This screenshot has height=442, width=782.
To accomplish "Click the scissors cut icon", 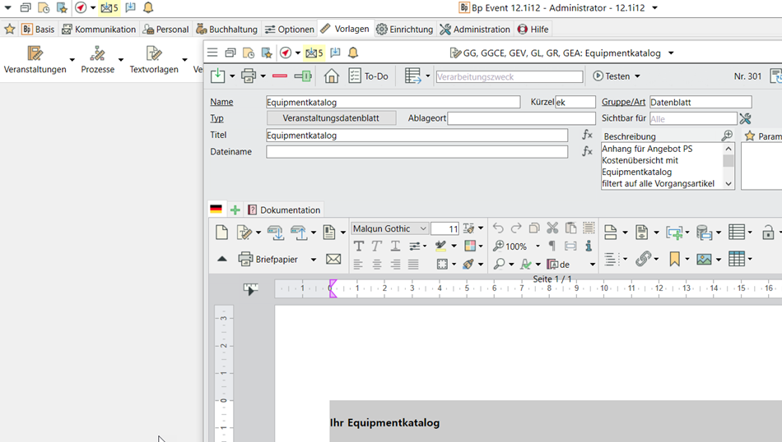I will click(x=552, y=228).
